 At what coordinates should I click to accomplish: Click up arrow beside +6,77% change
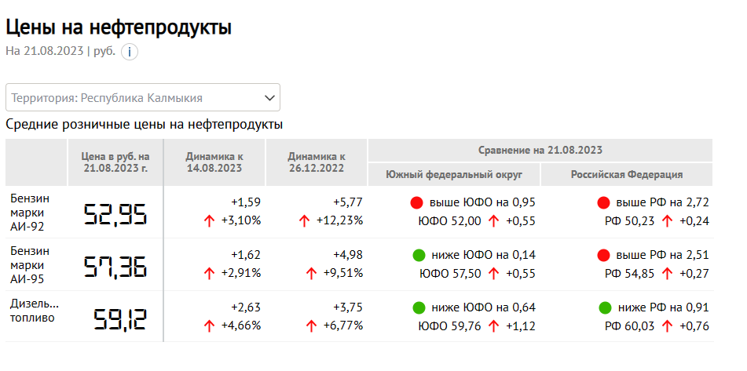point(311,326)
